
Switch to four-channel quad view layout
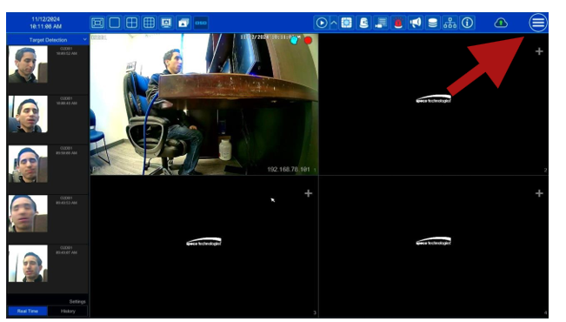pos(132,23)
